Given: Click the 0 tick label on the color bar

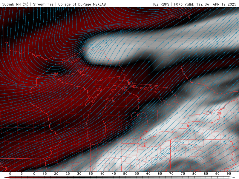Looking at the screenshot, I should pyautogui.click(x=10, y=174).
